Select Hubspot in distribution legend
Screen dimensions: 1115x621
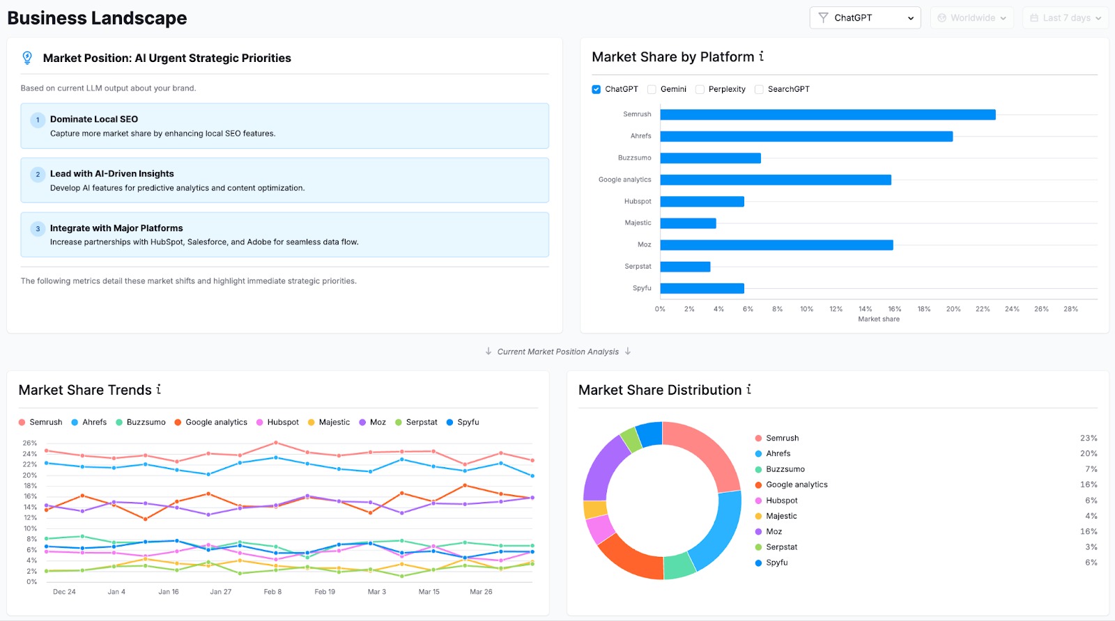776,501
